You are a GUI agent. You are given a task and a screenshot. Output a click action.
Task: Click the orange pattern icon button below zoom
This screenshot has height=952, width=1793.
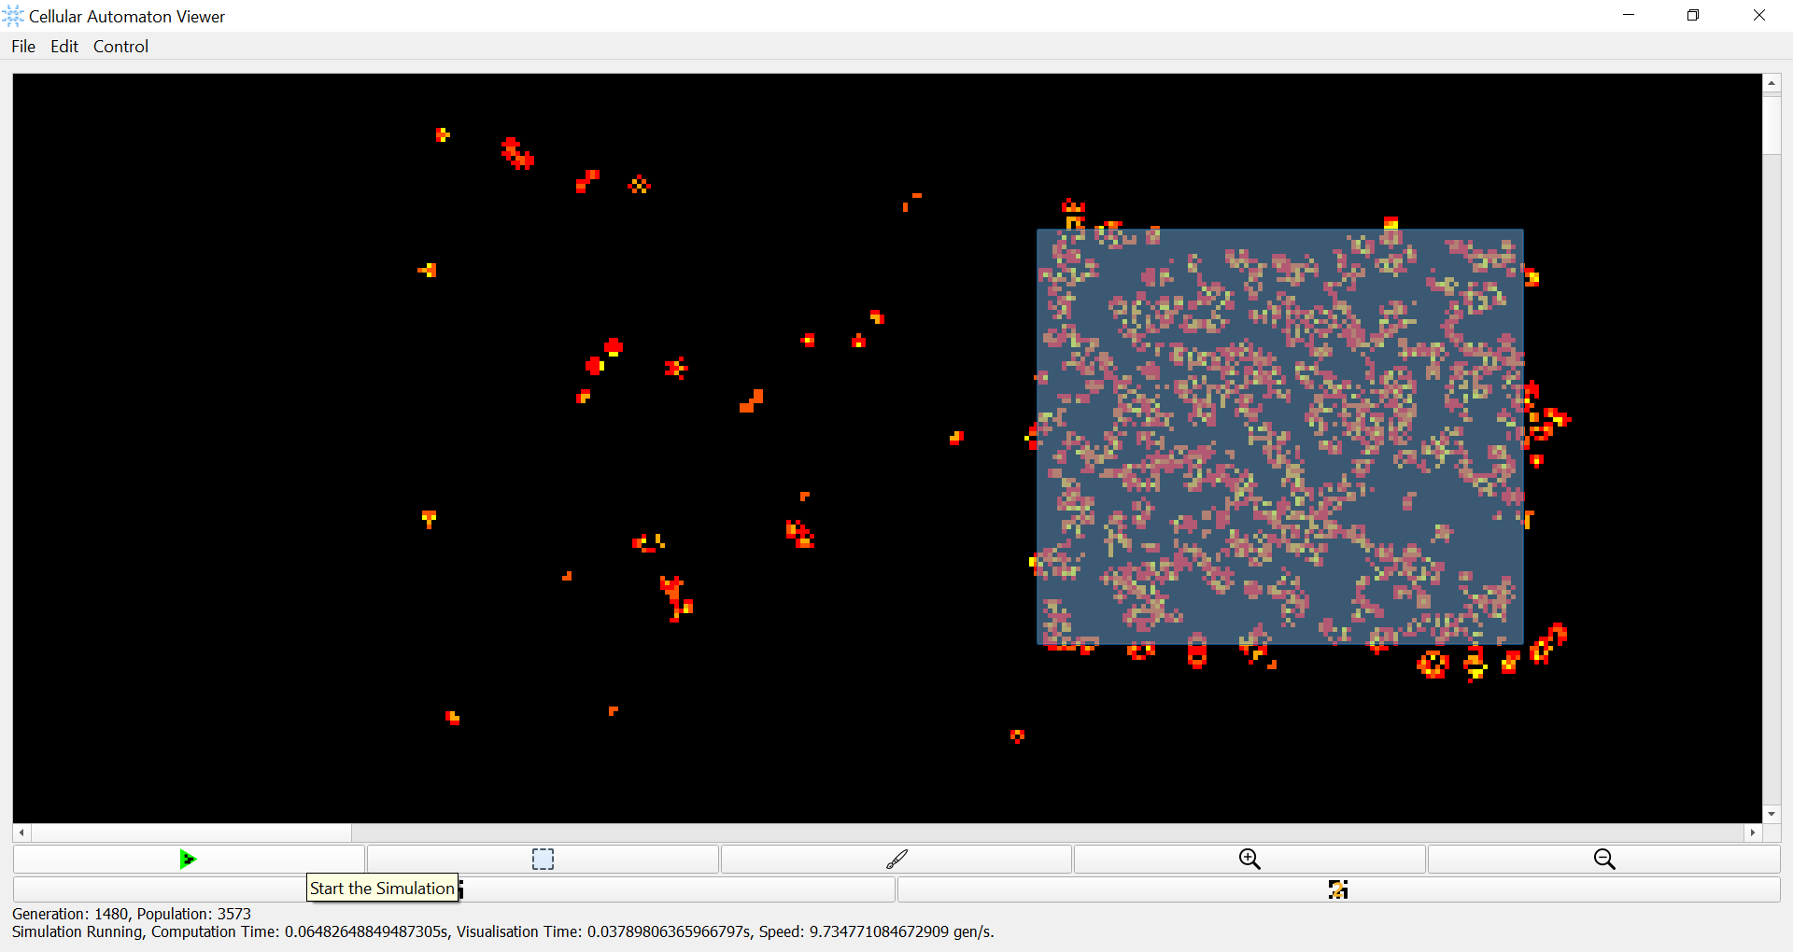point(1338,889)
